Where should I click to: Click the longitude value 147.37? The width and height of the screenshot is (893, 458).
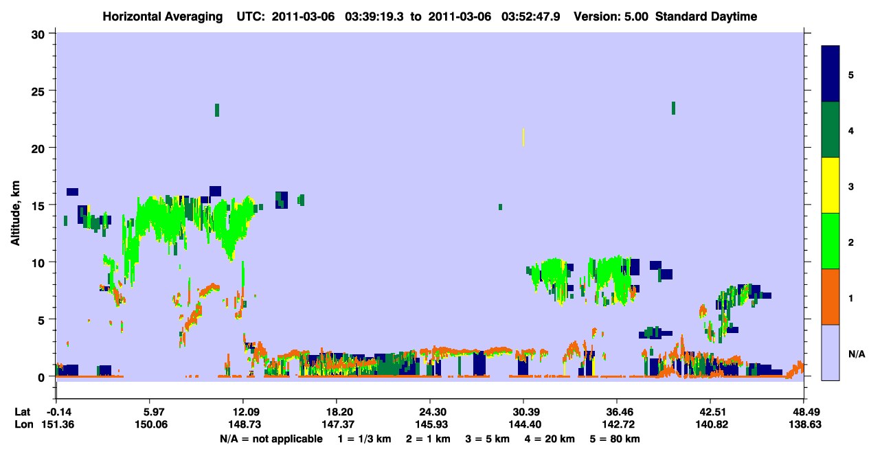click(337, 425)
